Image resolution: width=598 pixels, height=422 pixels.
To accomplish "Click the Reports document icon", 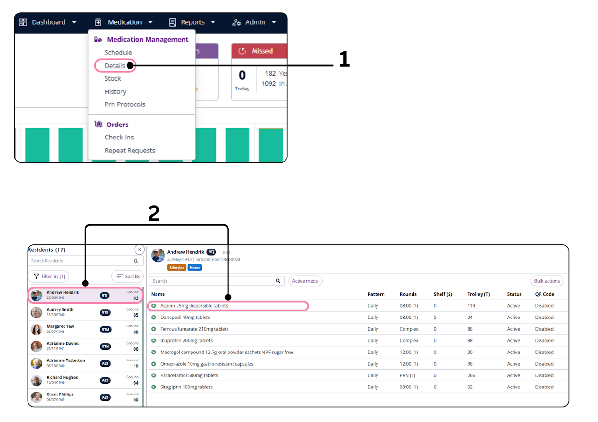I will pos(172,22).
